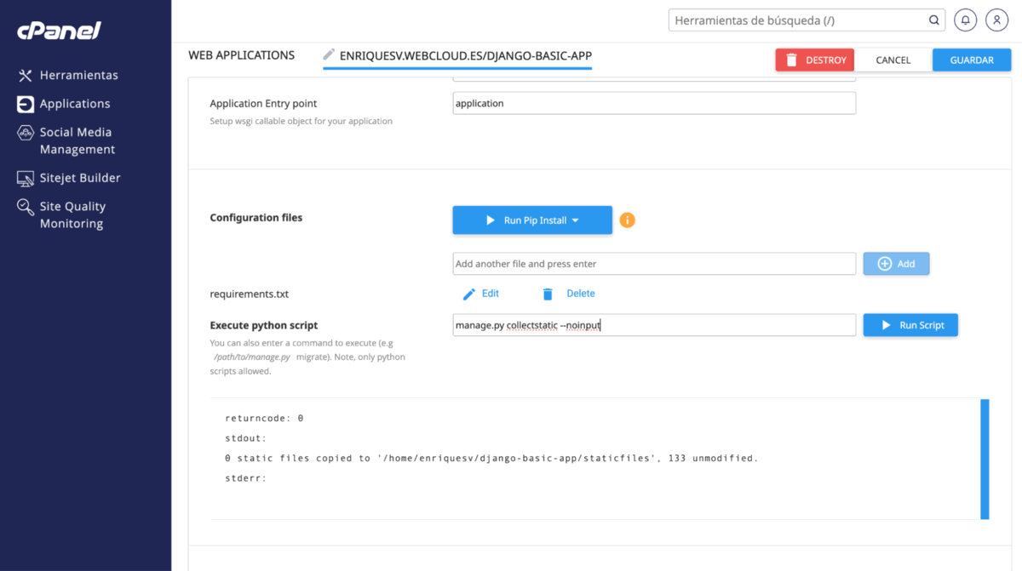Click Run Pip Install button

pos(532,220)
